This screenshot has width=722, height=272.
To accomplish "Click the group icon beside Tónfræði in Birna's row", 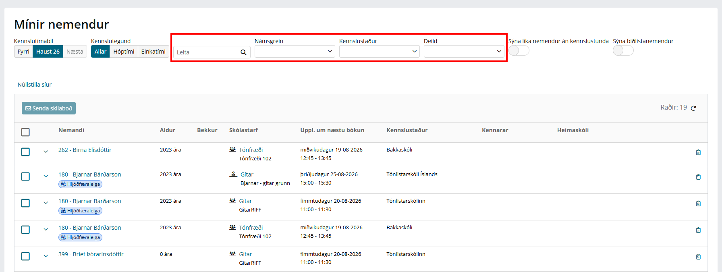I will click(232, 149).
